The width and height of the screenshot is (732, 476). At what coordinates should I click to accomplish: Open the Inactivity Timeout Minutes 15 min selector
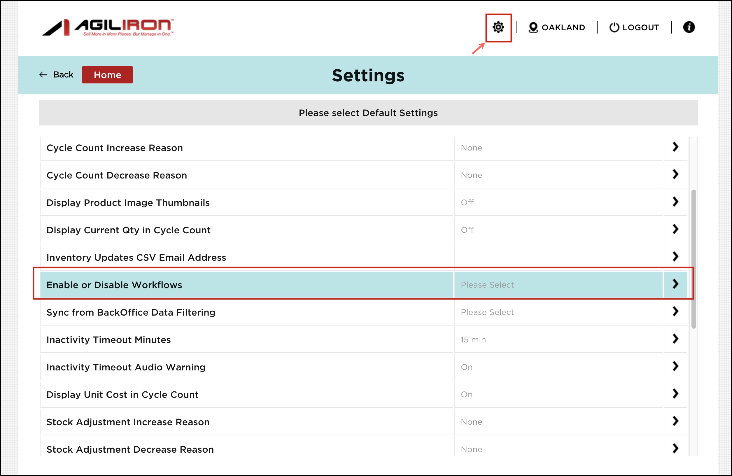[x=473, y=339]
